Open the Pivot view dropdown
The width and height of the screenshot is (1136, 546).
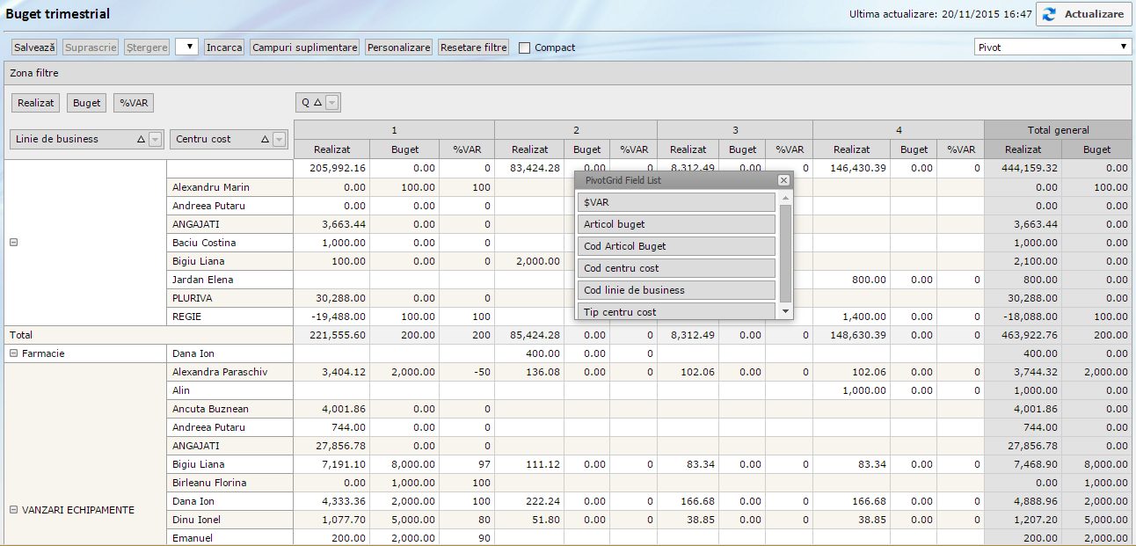click(x=1052, y=47)
